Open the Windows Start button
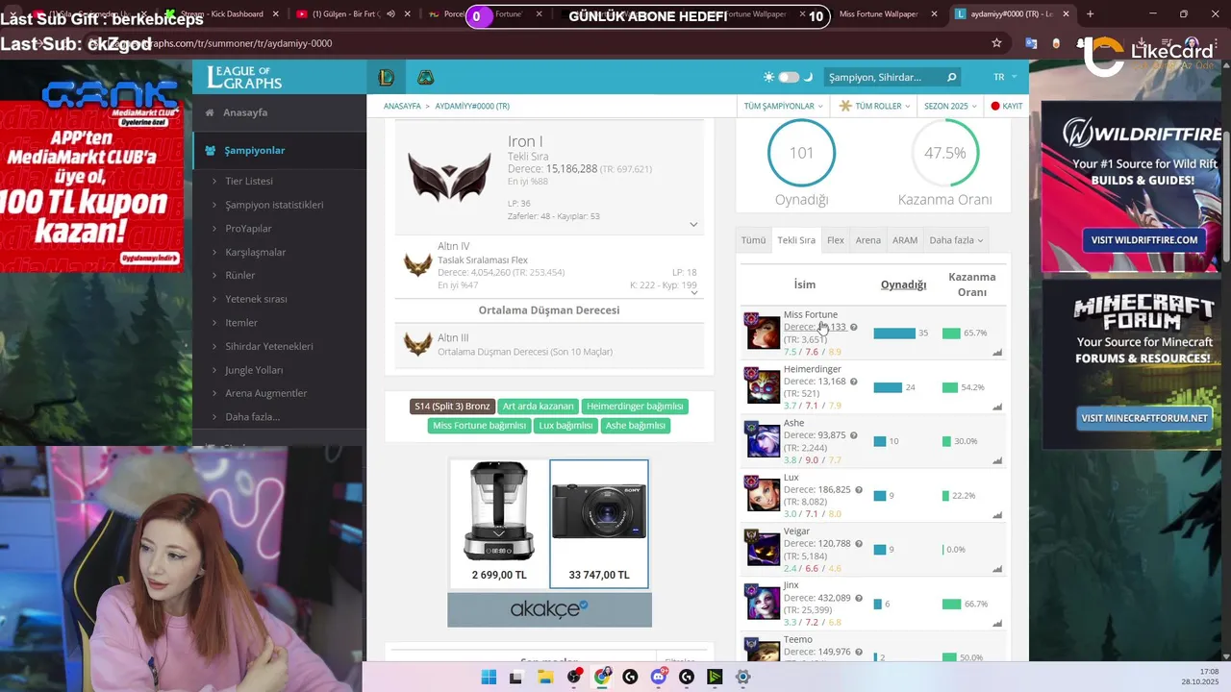Image resolution: width=1231 pixels, height=692 pixels. [489, 678]
